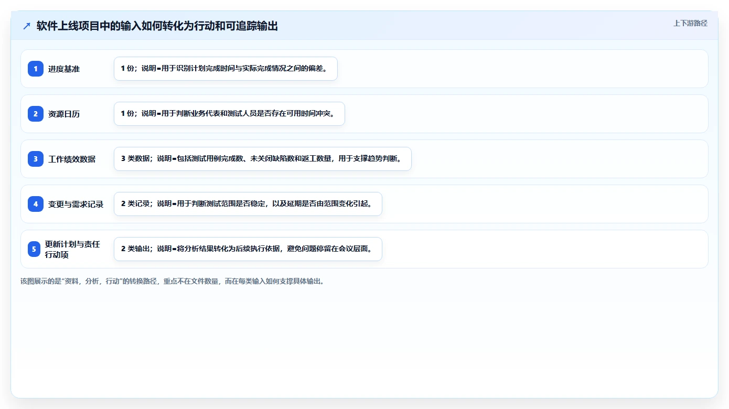Click the 进度基准 row label
The width and height of the screenshot is (729, 409).
tap(64, 69)
